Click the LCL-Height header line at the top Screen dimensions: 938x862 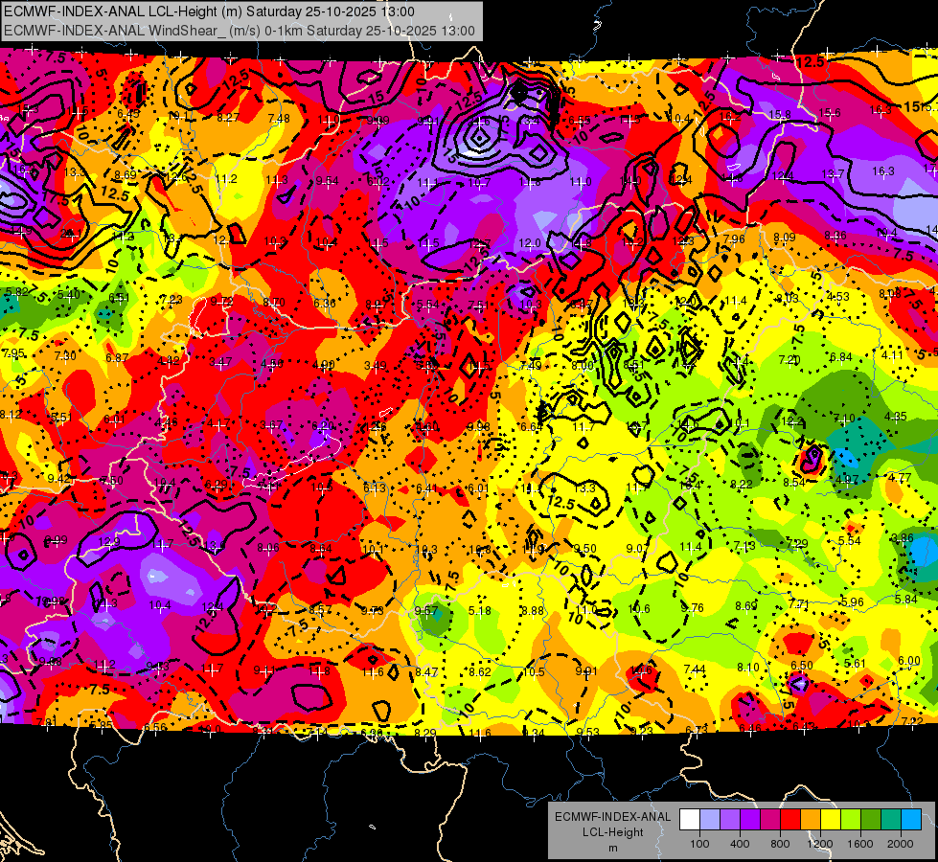210,11
